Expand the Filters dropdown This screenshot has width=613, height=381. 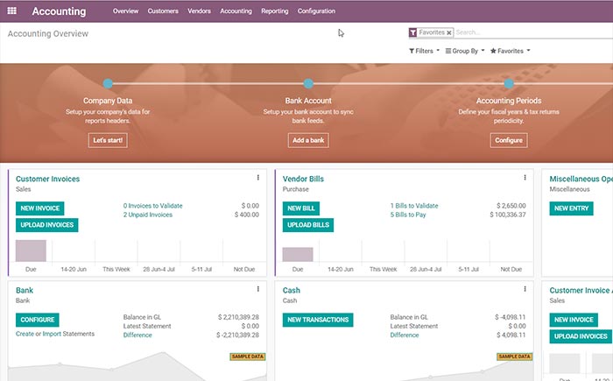click(423, 51)
